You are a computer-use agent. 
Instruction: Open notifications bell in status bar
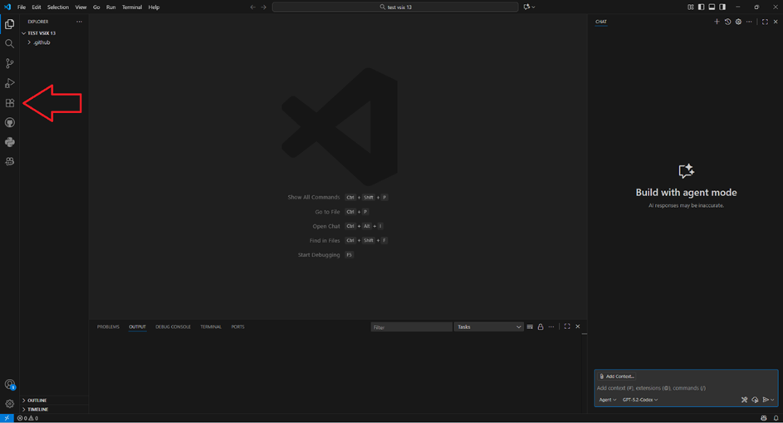[x=776, y=418]
